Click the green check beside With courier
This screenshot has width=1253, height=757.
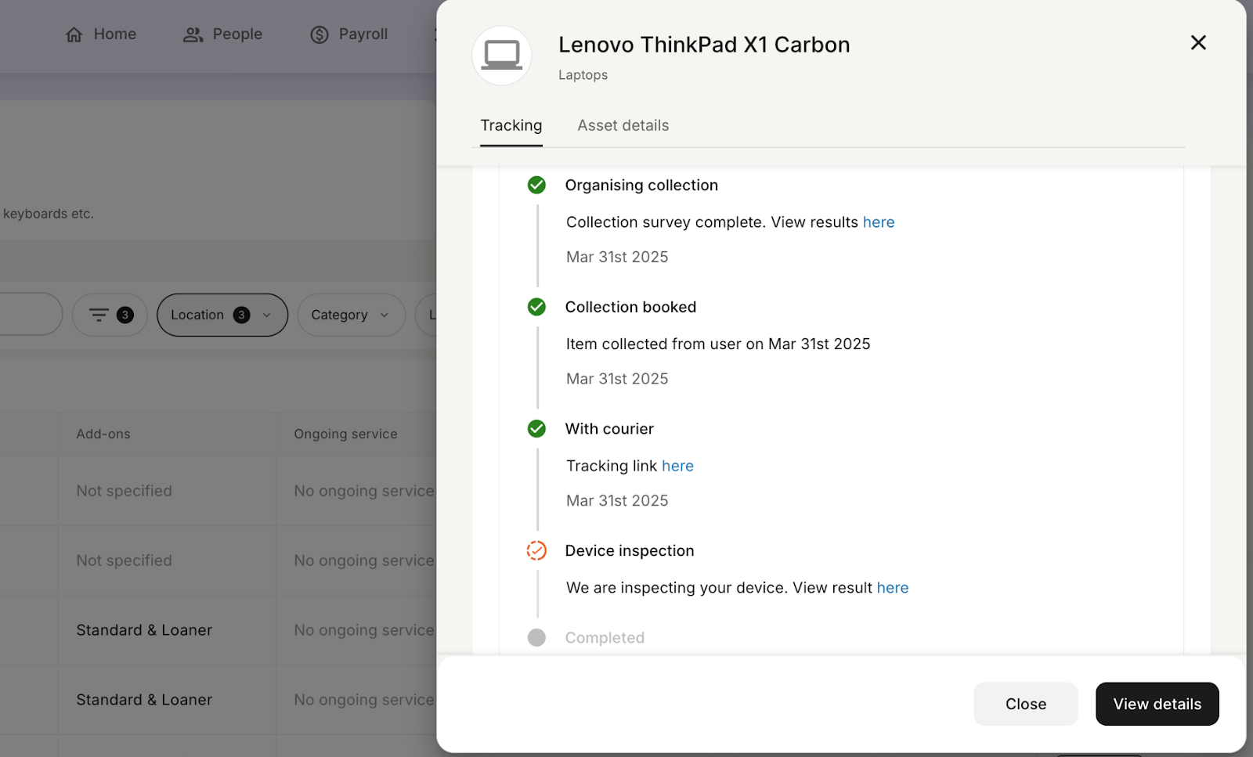536,429
